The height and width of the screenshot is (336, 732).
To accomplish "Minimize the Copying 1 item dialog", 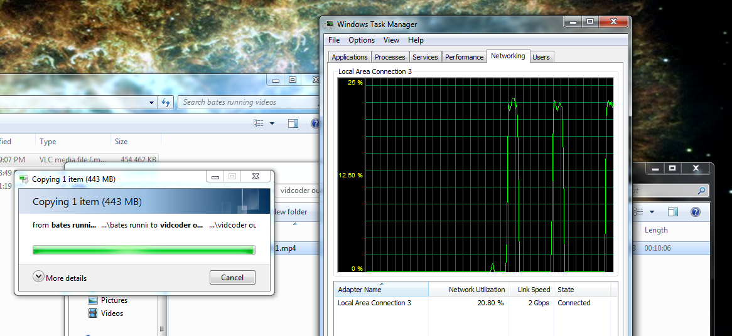I will point(215,177).
